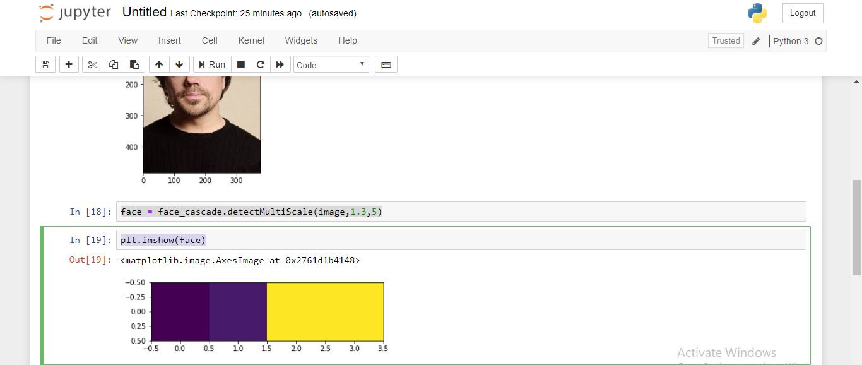Click inside the plt.imshow(face) code cell
The height and width of the screenshot is (365, 862).
click(461, 240)
